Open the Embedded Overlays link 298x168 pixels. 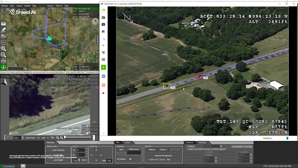pos(242,146)
